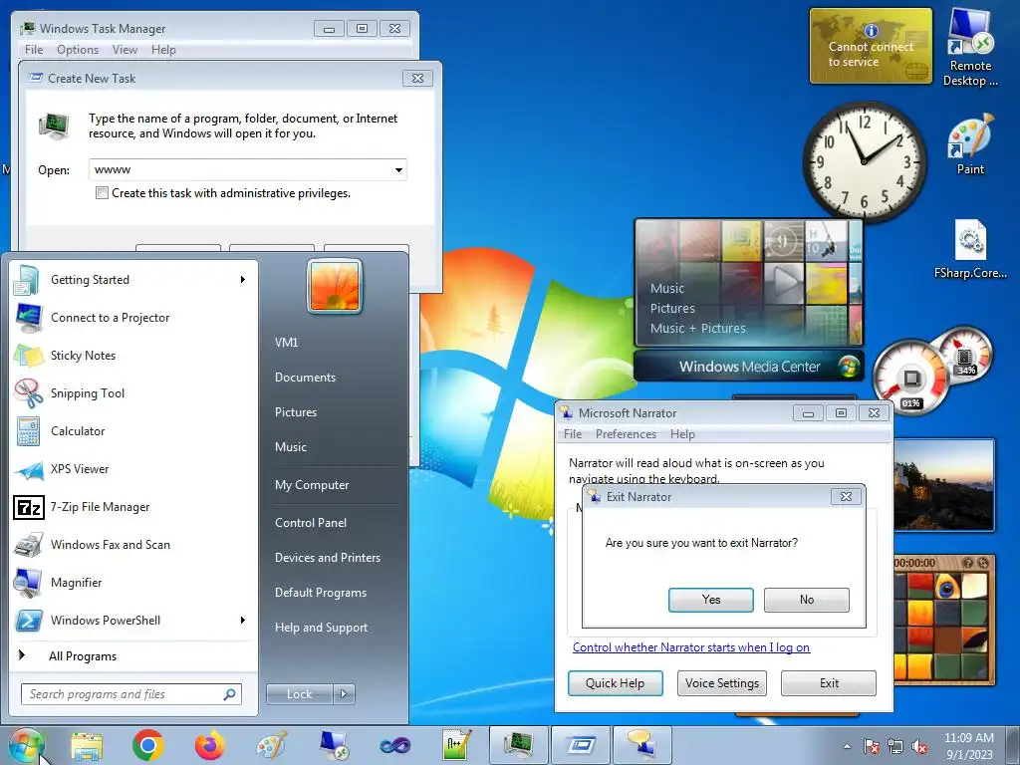Click Narrator Exit button

[829, 683]
